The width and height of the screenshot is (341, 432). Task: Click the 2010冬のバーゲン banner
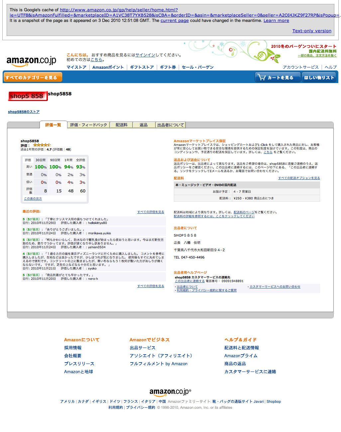pos(304,47)
